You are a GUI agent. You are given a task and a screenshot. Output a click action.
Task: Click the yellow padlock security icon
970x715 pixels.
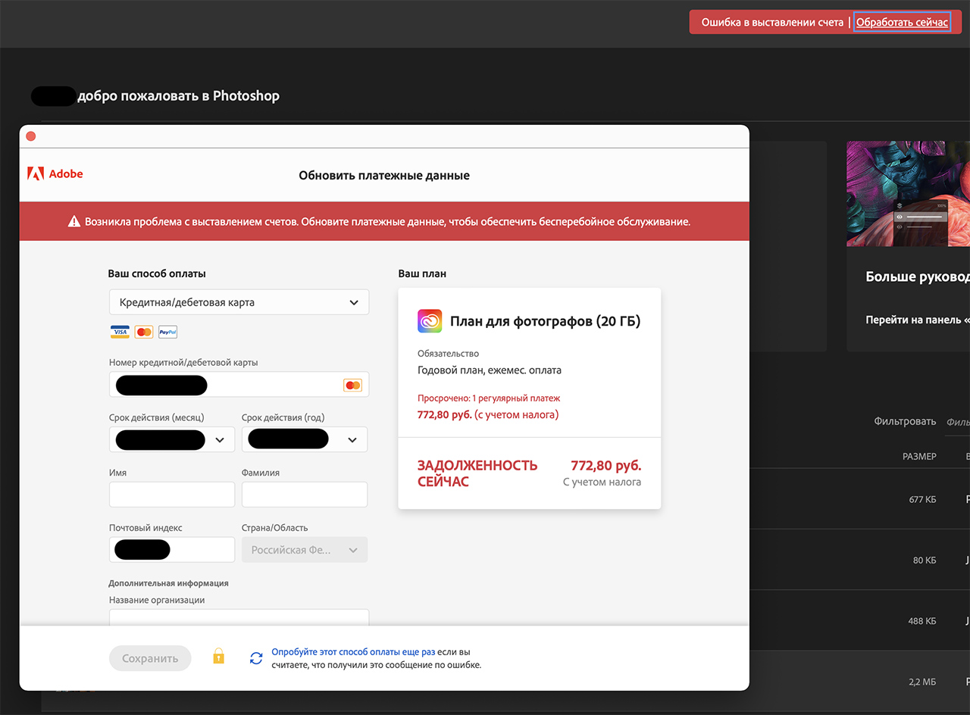click(x=218, y=656)
